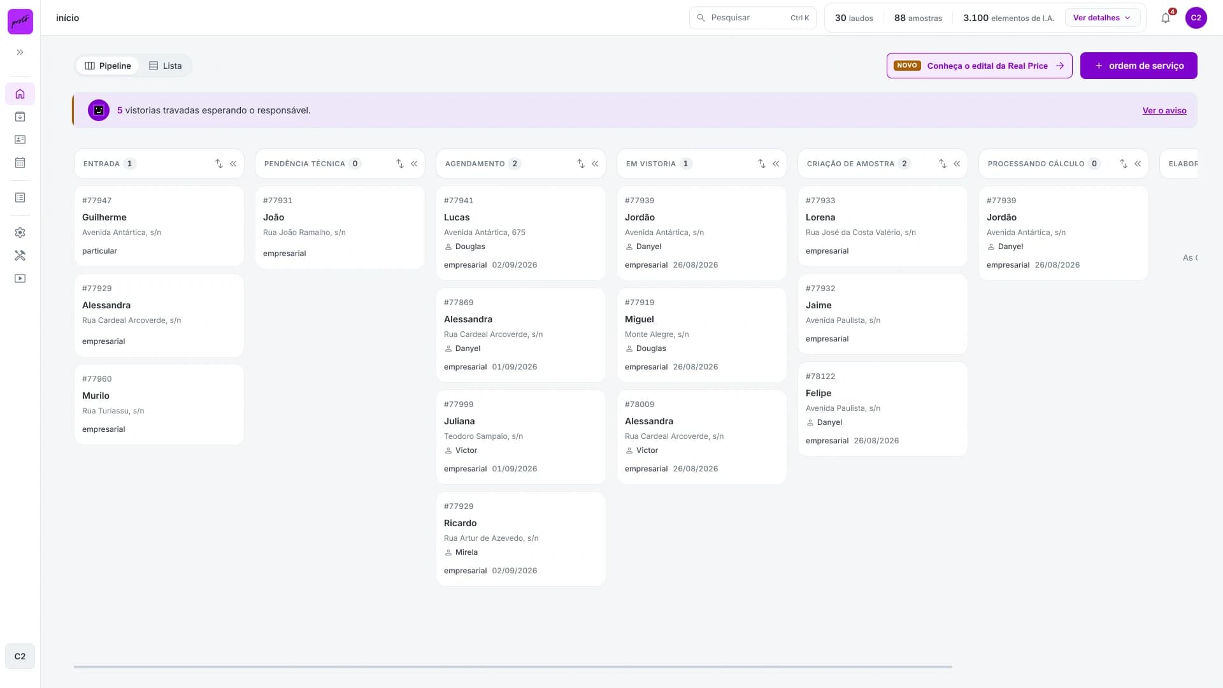The width and height of the screenshot is (1223, 688).
Task: Click the 30 laudos counter
Action: pyautogui.click(x=854, y=18)
